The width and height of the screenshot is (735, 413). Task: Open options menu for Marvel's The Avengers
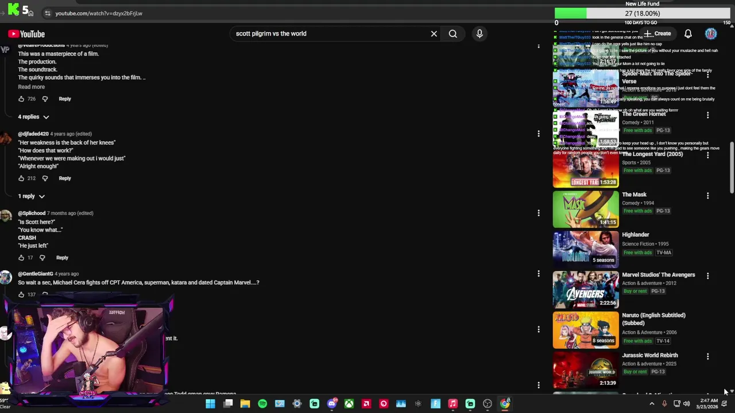[707, 276]
